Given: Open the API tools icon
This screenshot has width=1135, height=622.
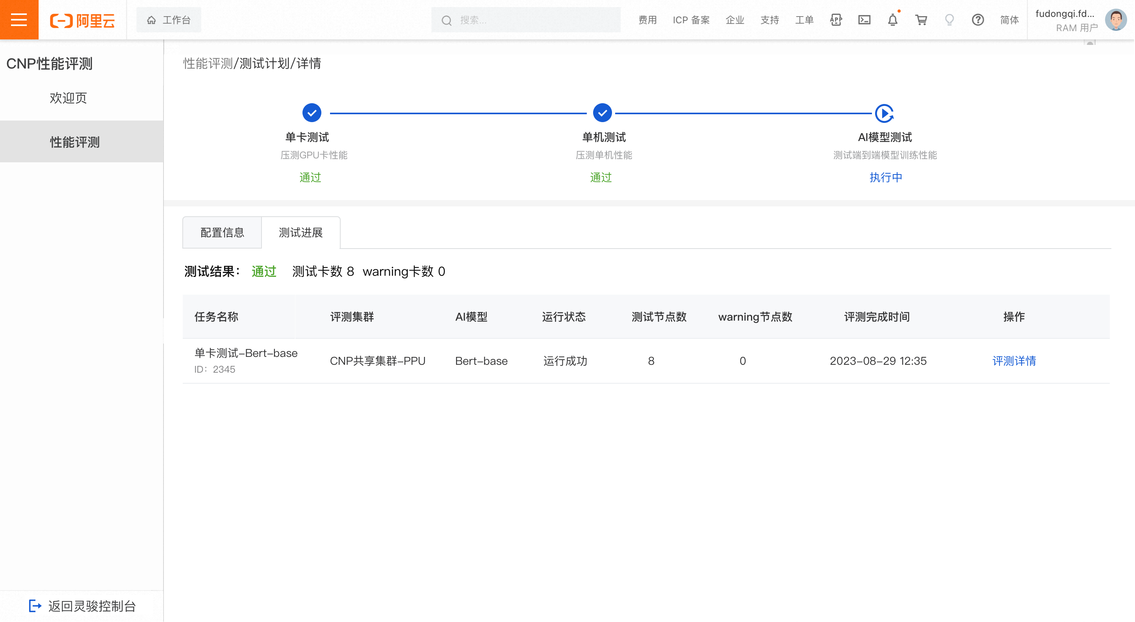Looking at the screenshot, I should (x=836, y=20).
